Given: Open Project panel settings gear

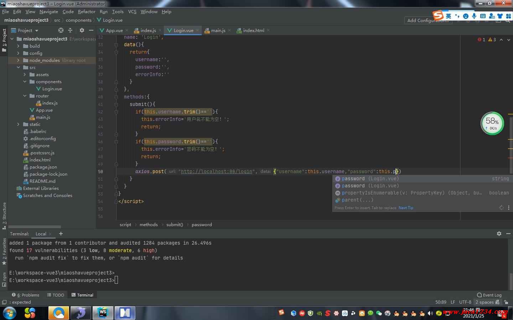Looking at the screenshot, I should point(82,30).
